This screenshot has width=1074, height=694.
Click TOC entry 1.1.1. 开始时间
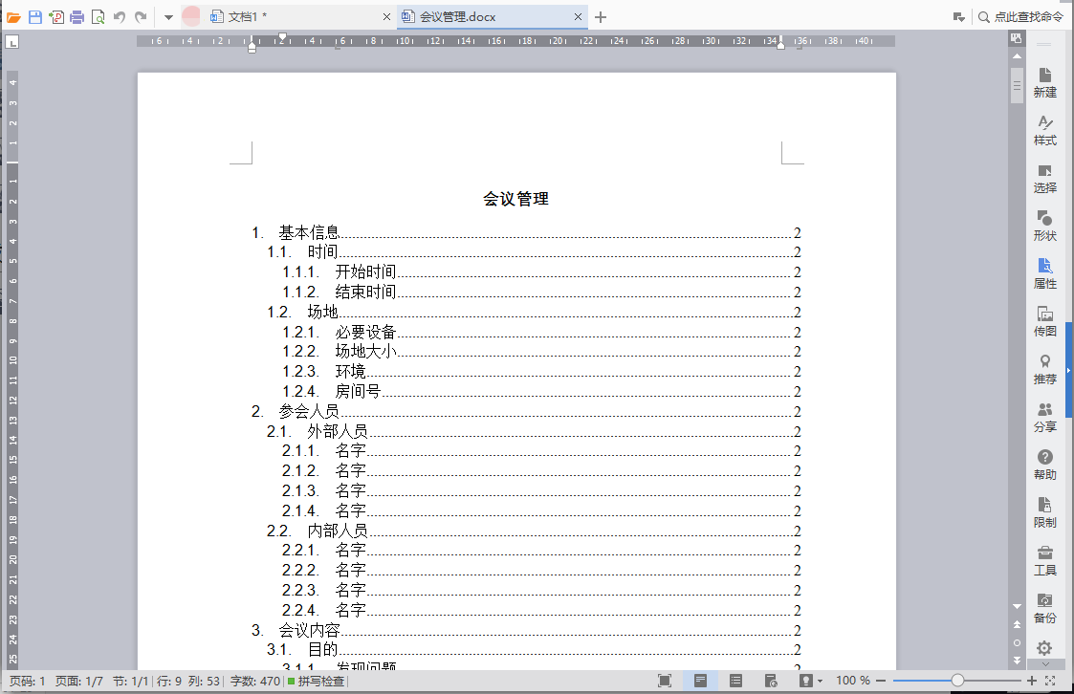pos(541,271)
